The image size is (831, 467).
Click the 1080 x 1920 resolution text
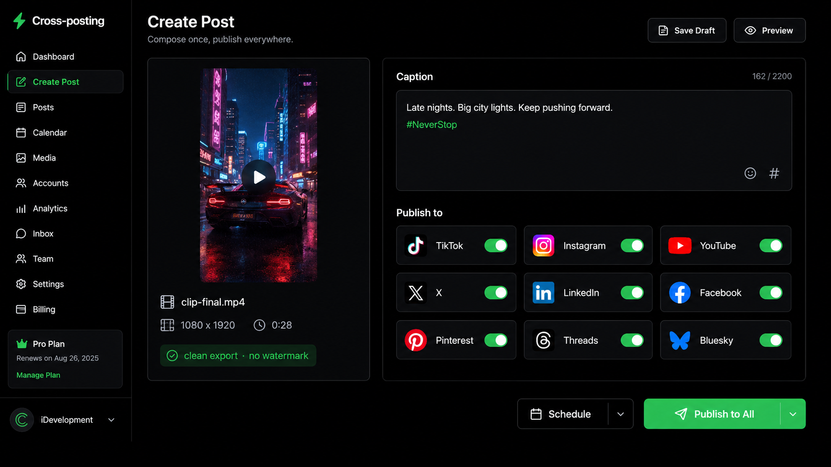[x=208, y=325]
